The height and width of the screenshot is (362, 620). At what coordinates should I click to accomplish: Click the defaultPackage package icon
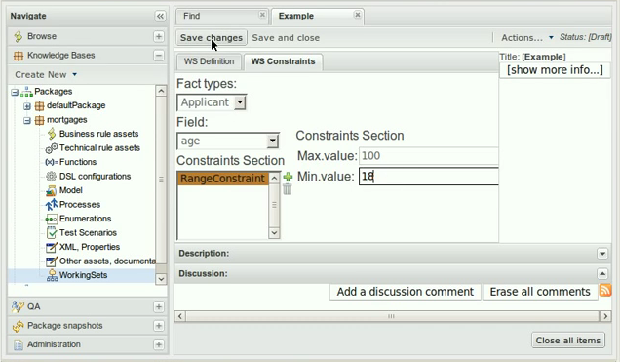click(39, 106)
